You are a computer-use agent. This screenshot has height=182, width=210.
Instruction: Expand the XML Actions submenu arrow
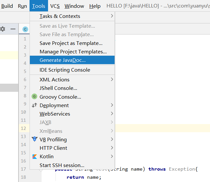(x=112, y=79)
